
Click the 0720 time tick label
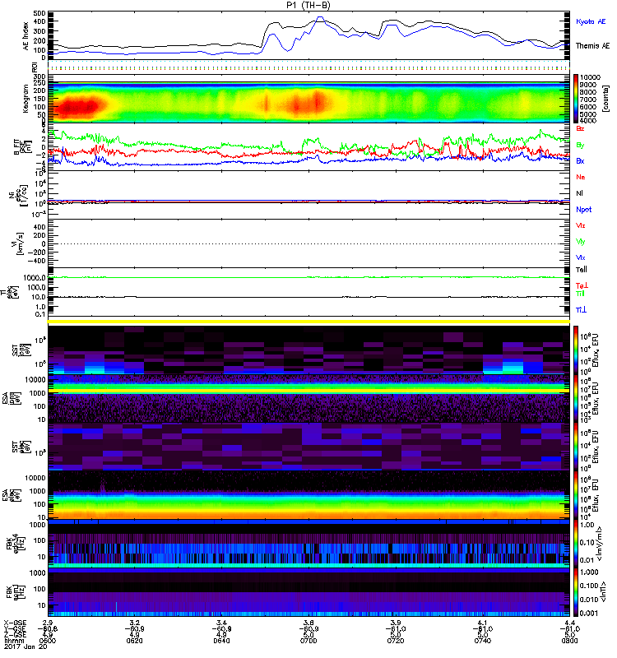(x=396, y=641)
